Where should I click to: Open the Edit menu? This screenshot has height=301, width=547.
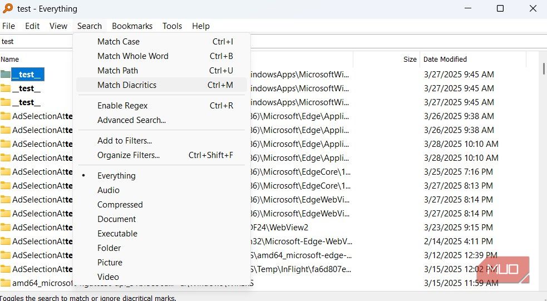click(x=32, y=26)
